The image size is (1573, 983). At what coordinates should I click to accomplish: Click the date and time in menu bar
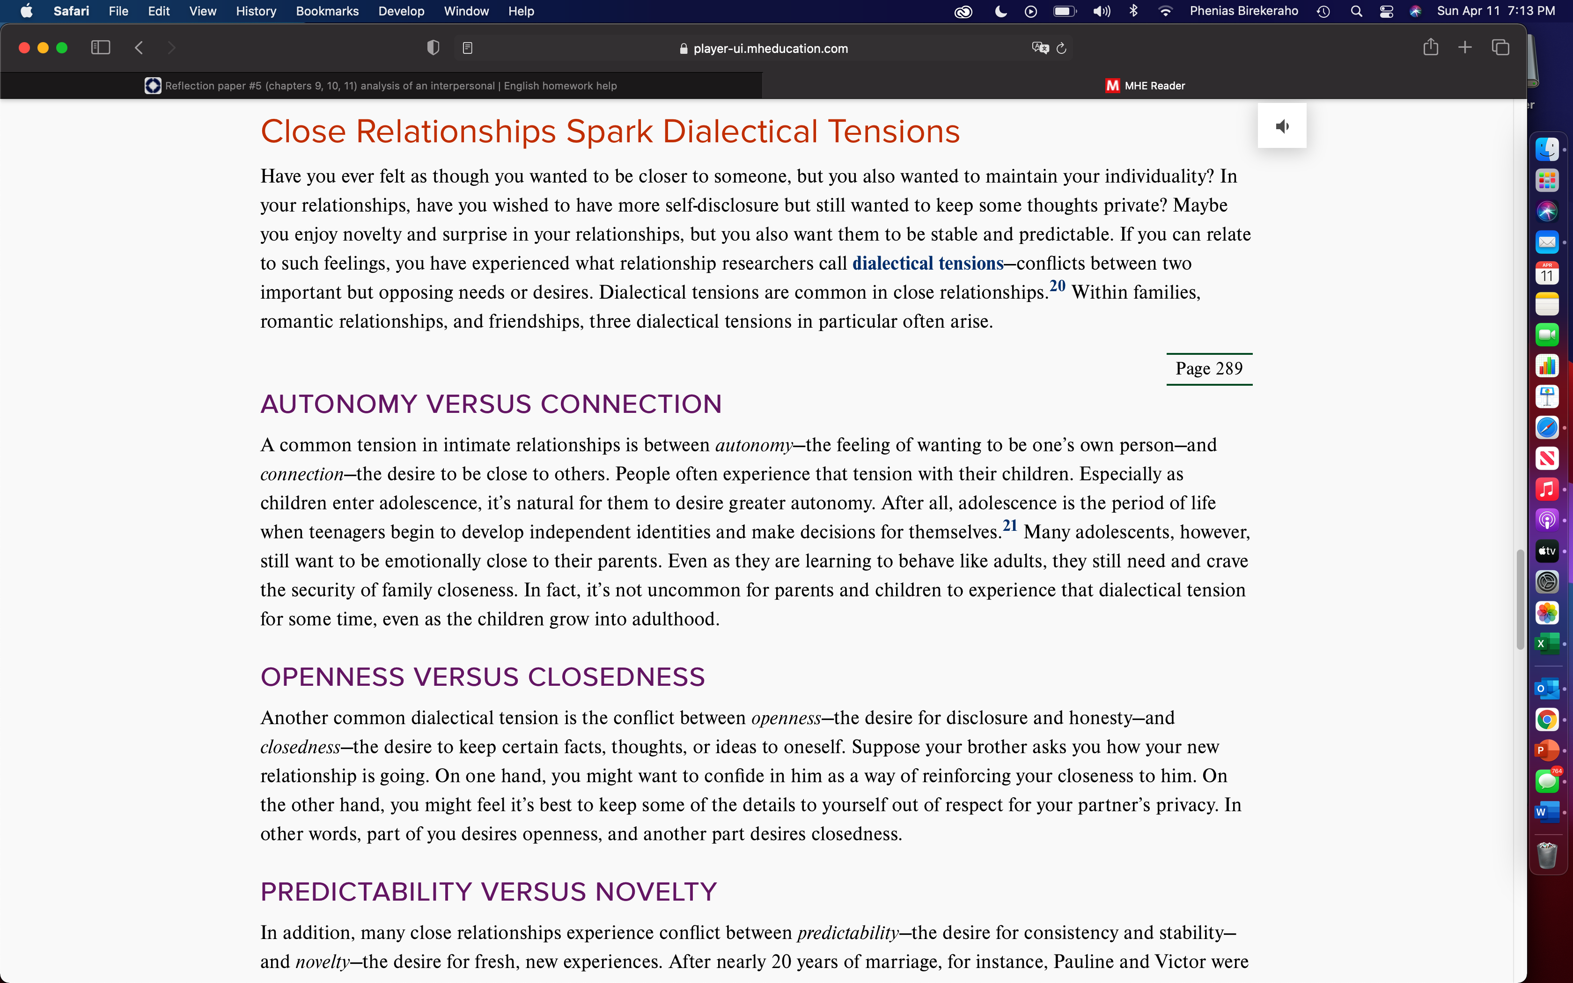coord(1496,11)
